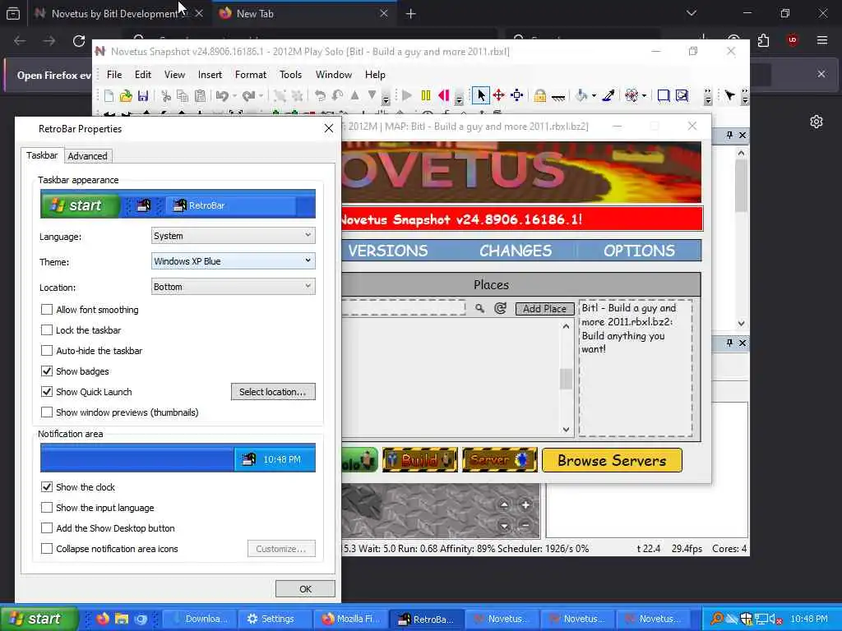
Task: Uncheck Show Quick Launch
Action: [x=47, y=392]
